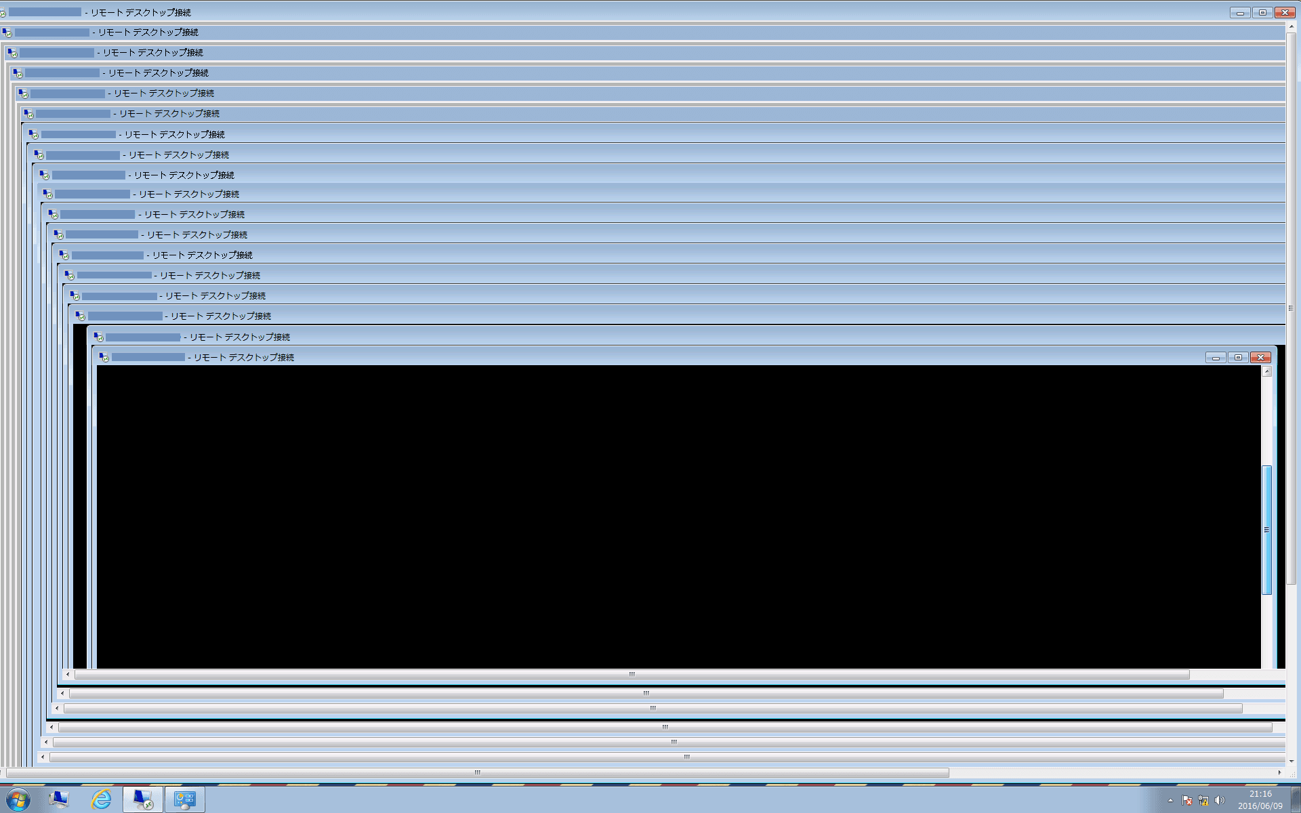
Task: Click the Show desktop strip beside the clock
Action: (1296, 799)
